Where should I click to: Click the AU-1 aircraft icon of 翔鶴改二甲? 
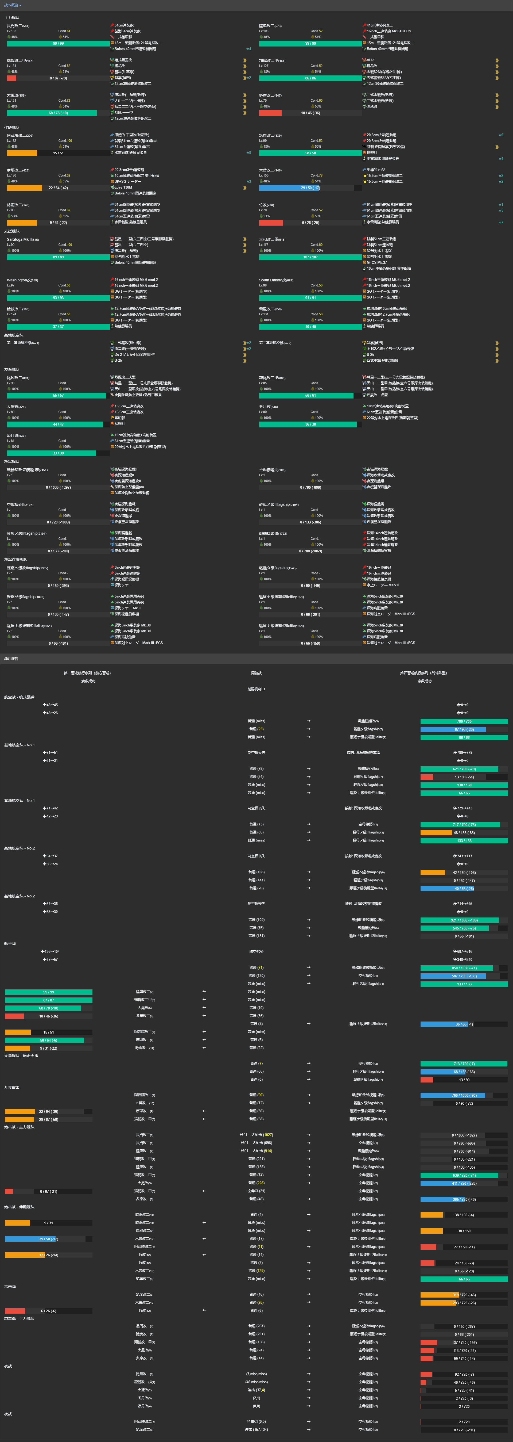coord(365,60)
